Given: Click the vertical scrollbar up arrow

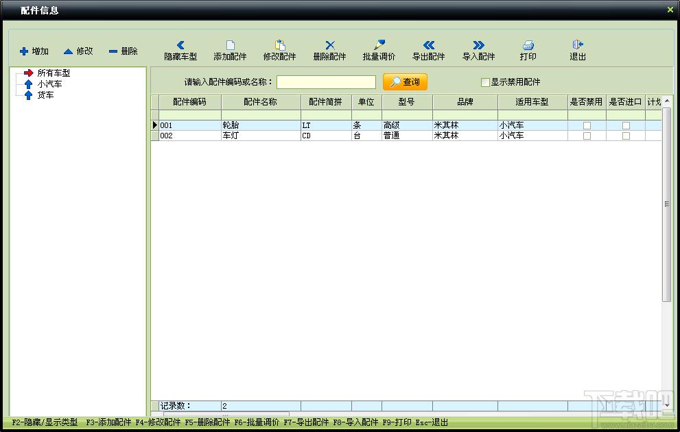Looking at the screenshot, I should [667, 101].
